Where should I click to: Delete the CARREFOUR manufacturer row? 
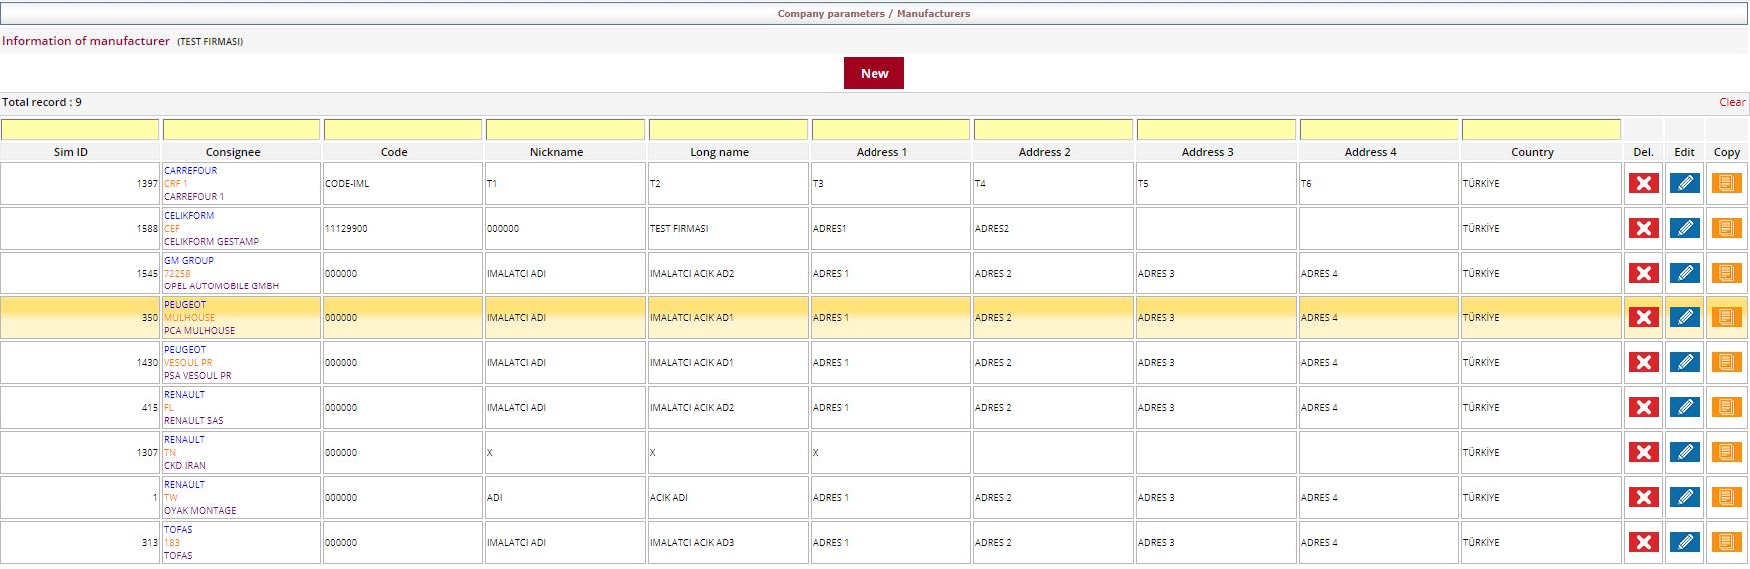coord(1643,183)
